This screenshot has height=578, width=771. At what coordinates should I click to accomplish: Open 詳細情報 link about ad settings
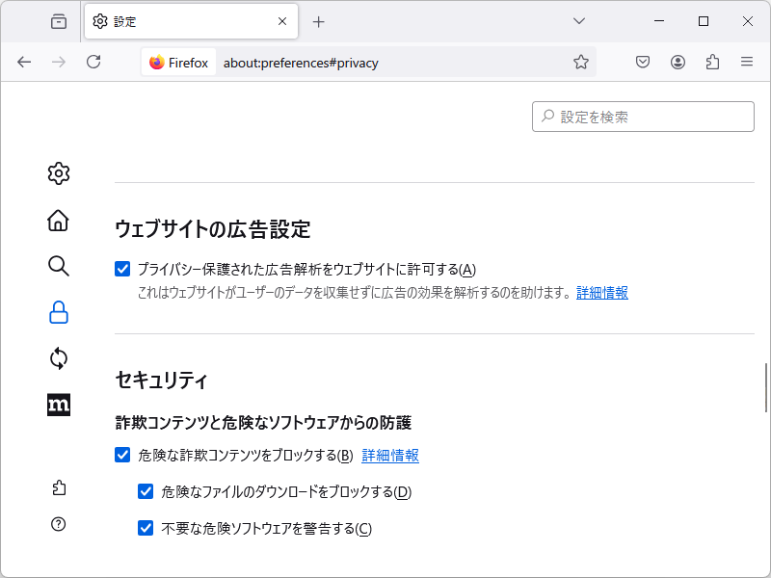pos(601,292)
